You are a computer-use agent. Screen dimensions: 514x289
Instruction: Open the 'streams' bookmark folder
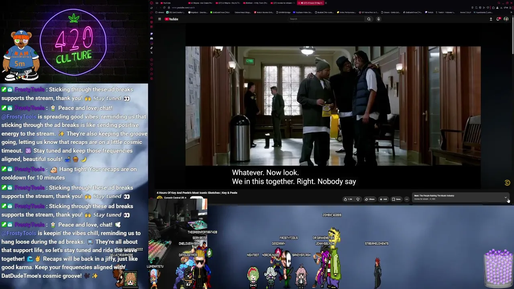coord(160,12)
